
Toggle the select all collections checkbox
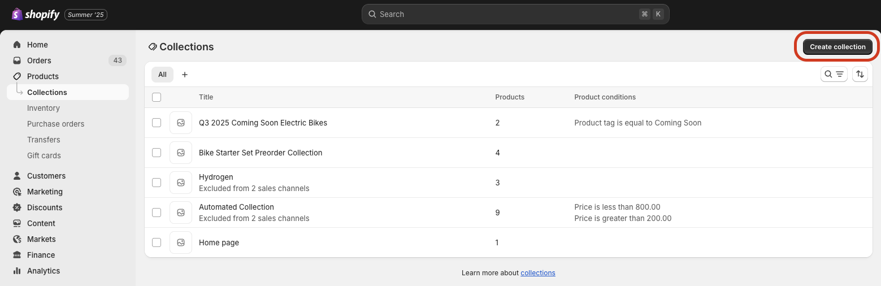click(x=157, y=97)
